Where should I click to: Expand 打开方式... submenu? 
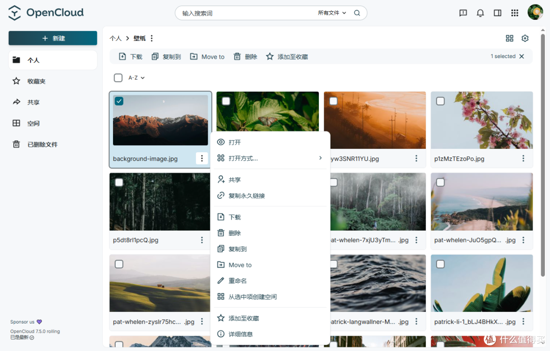270,158
